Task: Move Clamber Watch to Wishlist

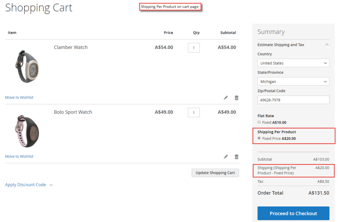Action: click(19, 97)
